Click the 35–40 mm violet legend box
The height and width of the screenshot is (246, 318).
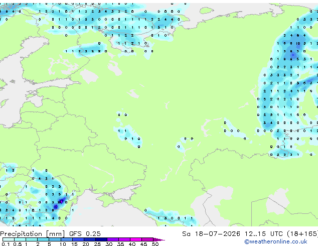(124, 239)
